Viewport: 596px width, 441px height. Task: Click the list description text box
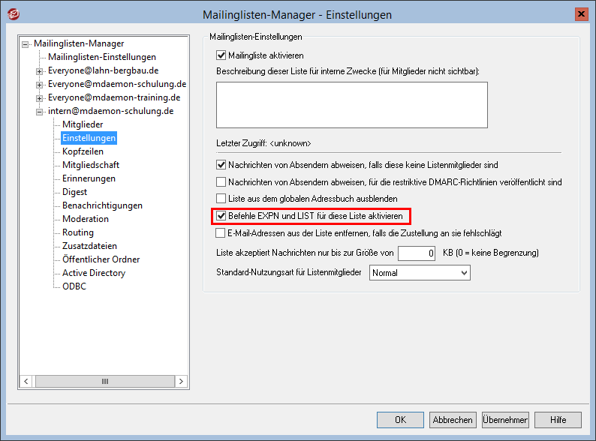[x=351, y=105]
